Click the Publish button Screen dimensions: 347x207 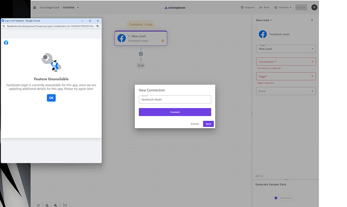coord(301,8)
